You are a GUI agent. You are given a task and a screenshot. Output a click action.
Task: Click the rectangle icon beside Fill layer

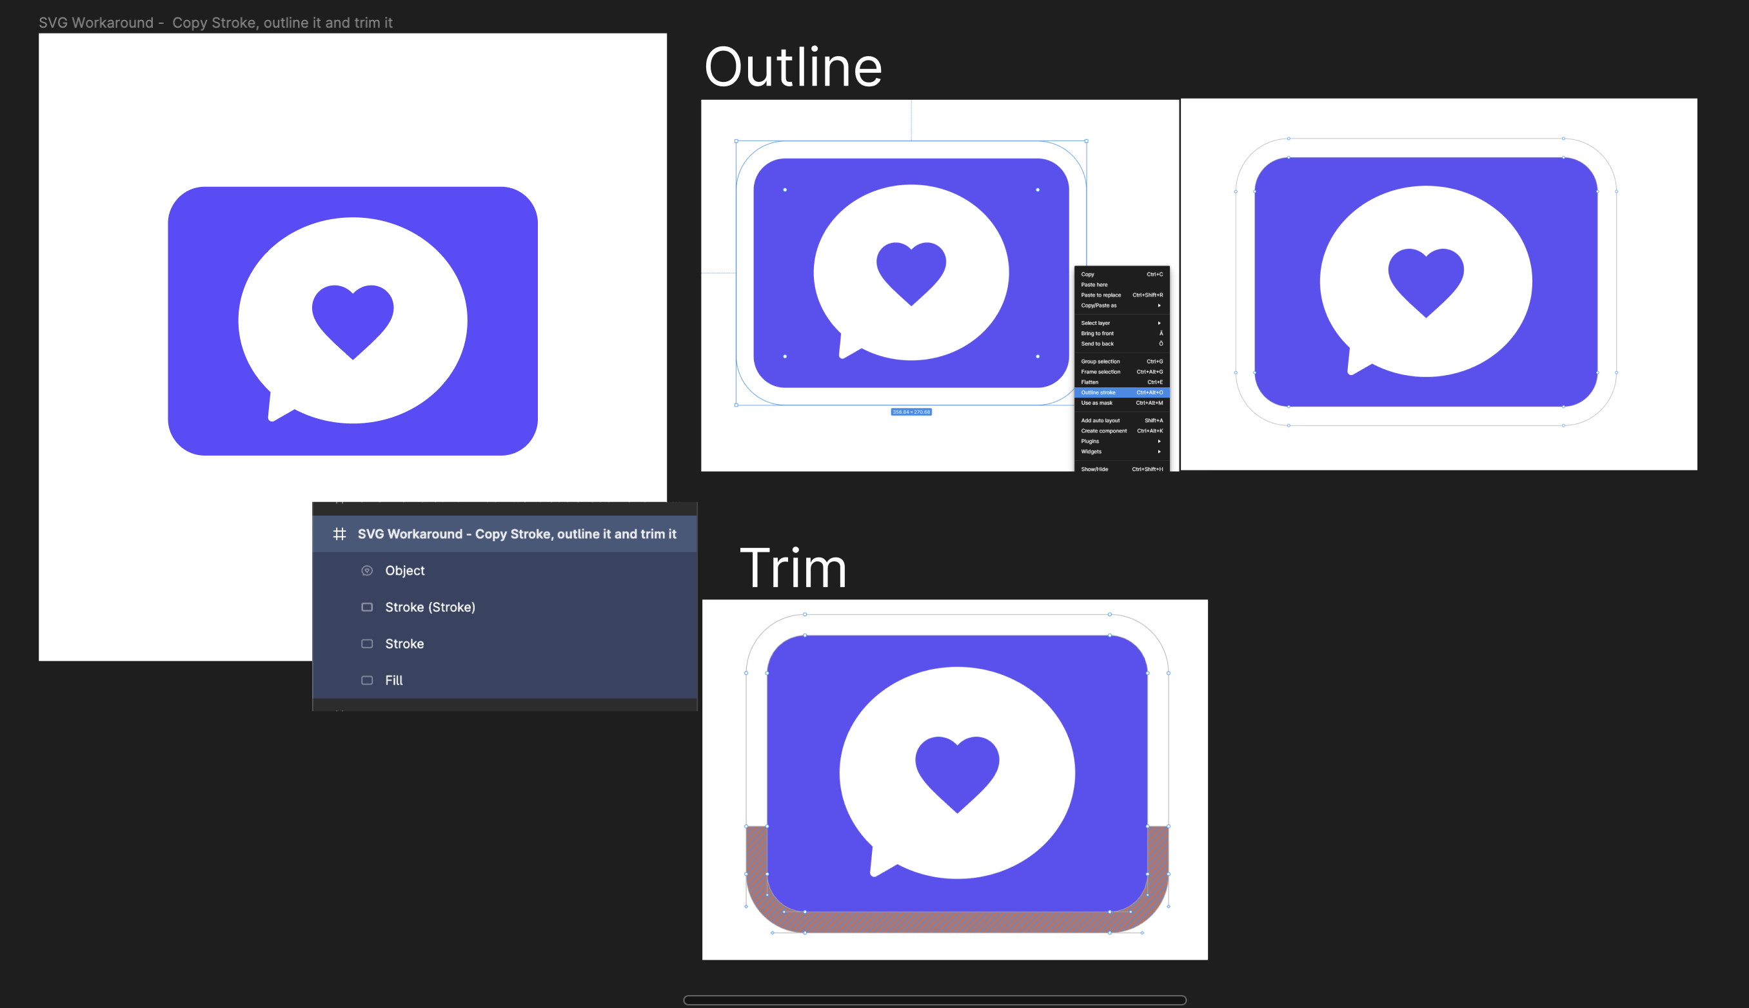pyautogui.click(x=367, y=681)
